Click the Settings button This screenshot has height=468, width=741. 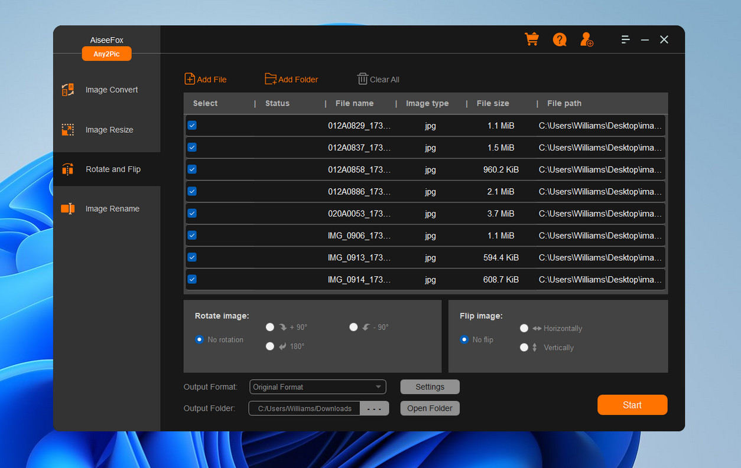[430, 387]
